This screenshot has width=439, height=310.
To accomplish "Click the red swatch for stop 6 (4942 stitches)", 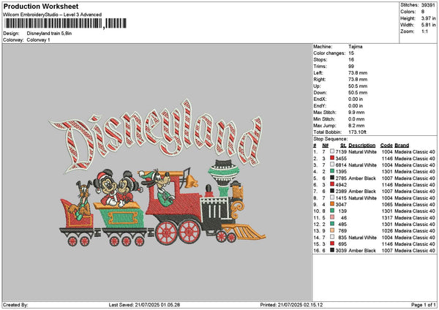I will pyautogui.click(x=332, y=184).
